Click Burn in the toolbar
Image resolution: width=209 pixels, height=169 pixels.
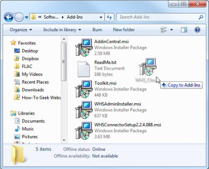point(97,30)
